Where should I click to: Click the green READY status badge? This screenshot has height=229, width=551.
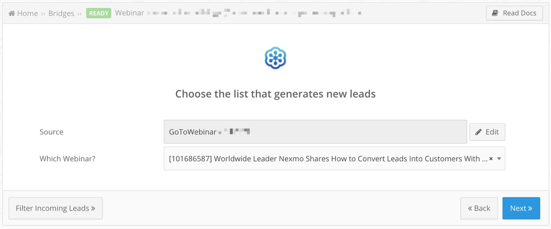coord(99,13)
